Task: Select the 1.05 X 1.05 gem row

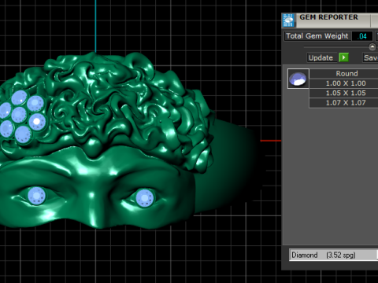Action: point(344,93)
